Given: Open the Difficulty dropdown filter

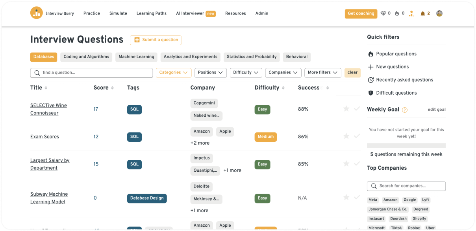Looking at the screenshot, I should [246, 73].
